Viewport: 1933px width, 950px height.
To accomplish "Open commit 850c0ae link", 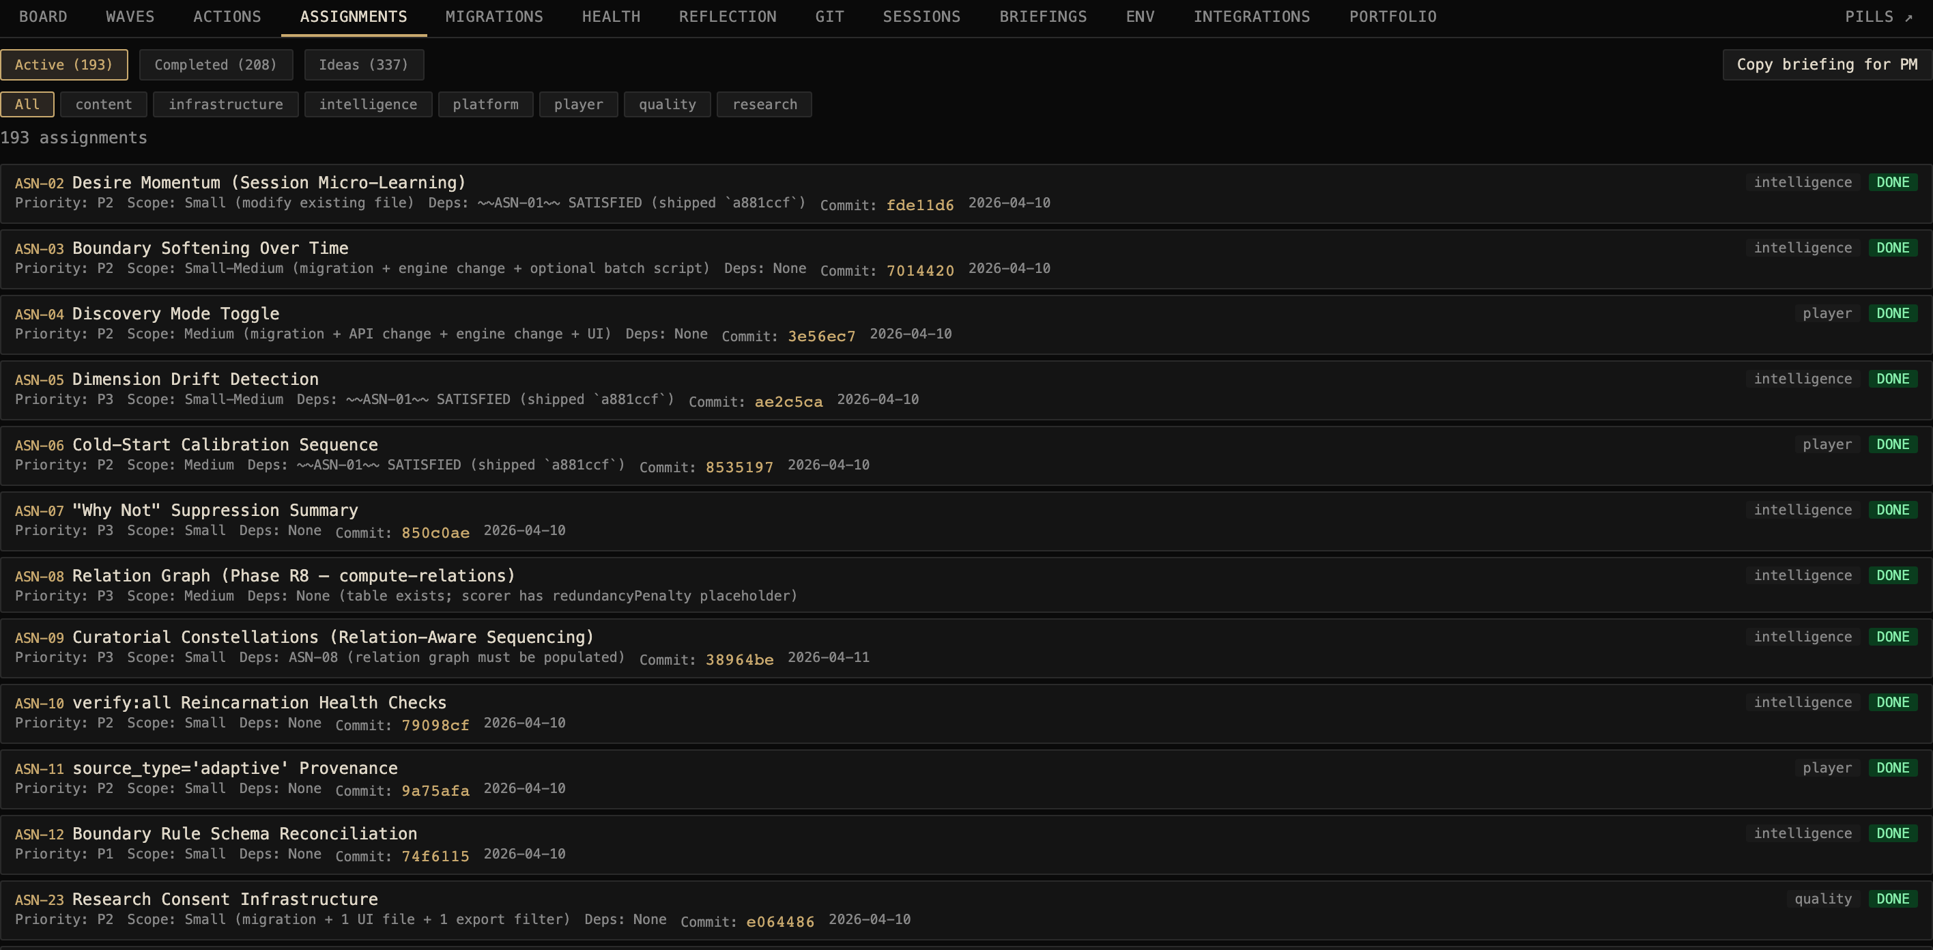I will (435, 533).
